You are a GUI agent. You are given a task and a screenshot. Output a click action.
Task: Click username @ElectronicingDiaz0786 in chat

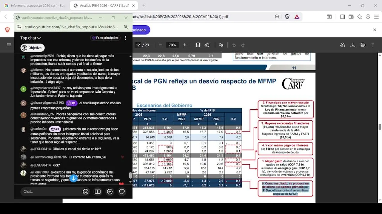48,157
